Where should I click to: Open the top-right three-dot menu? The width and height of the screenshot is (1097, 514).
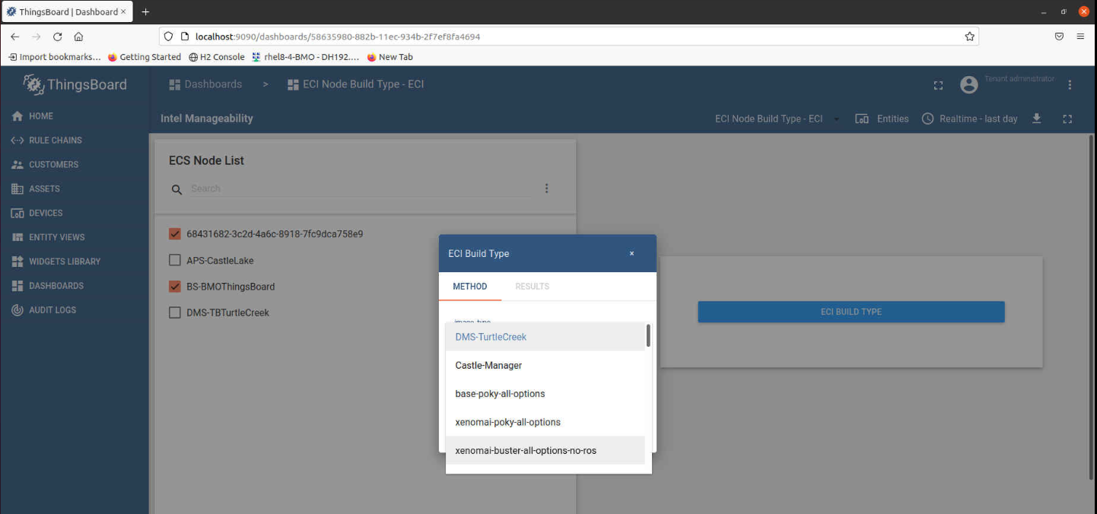[x=1070, y=85]
